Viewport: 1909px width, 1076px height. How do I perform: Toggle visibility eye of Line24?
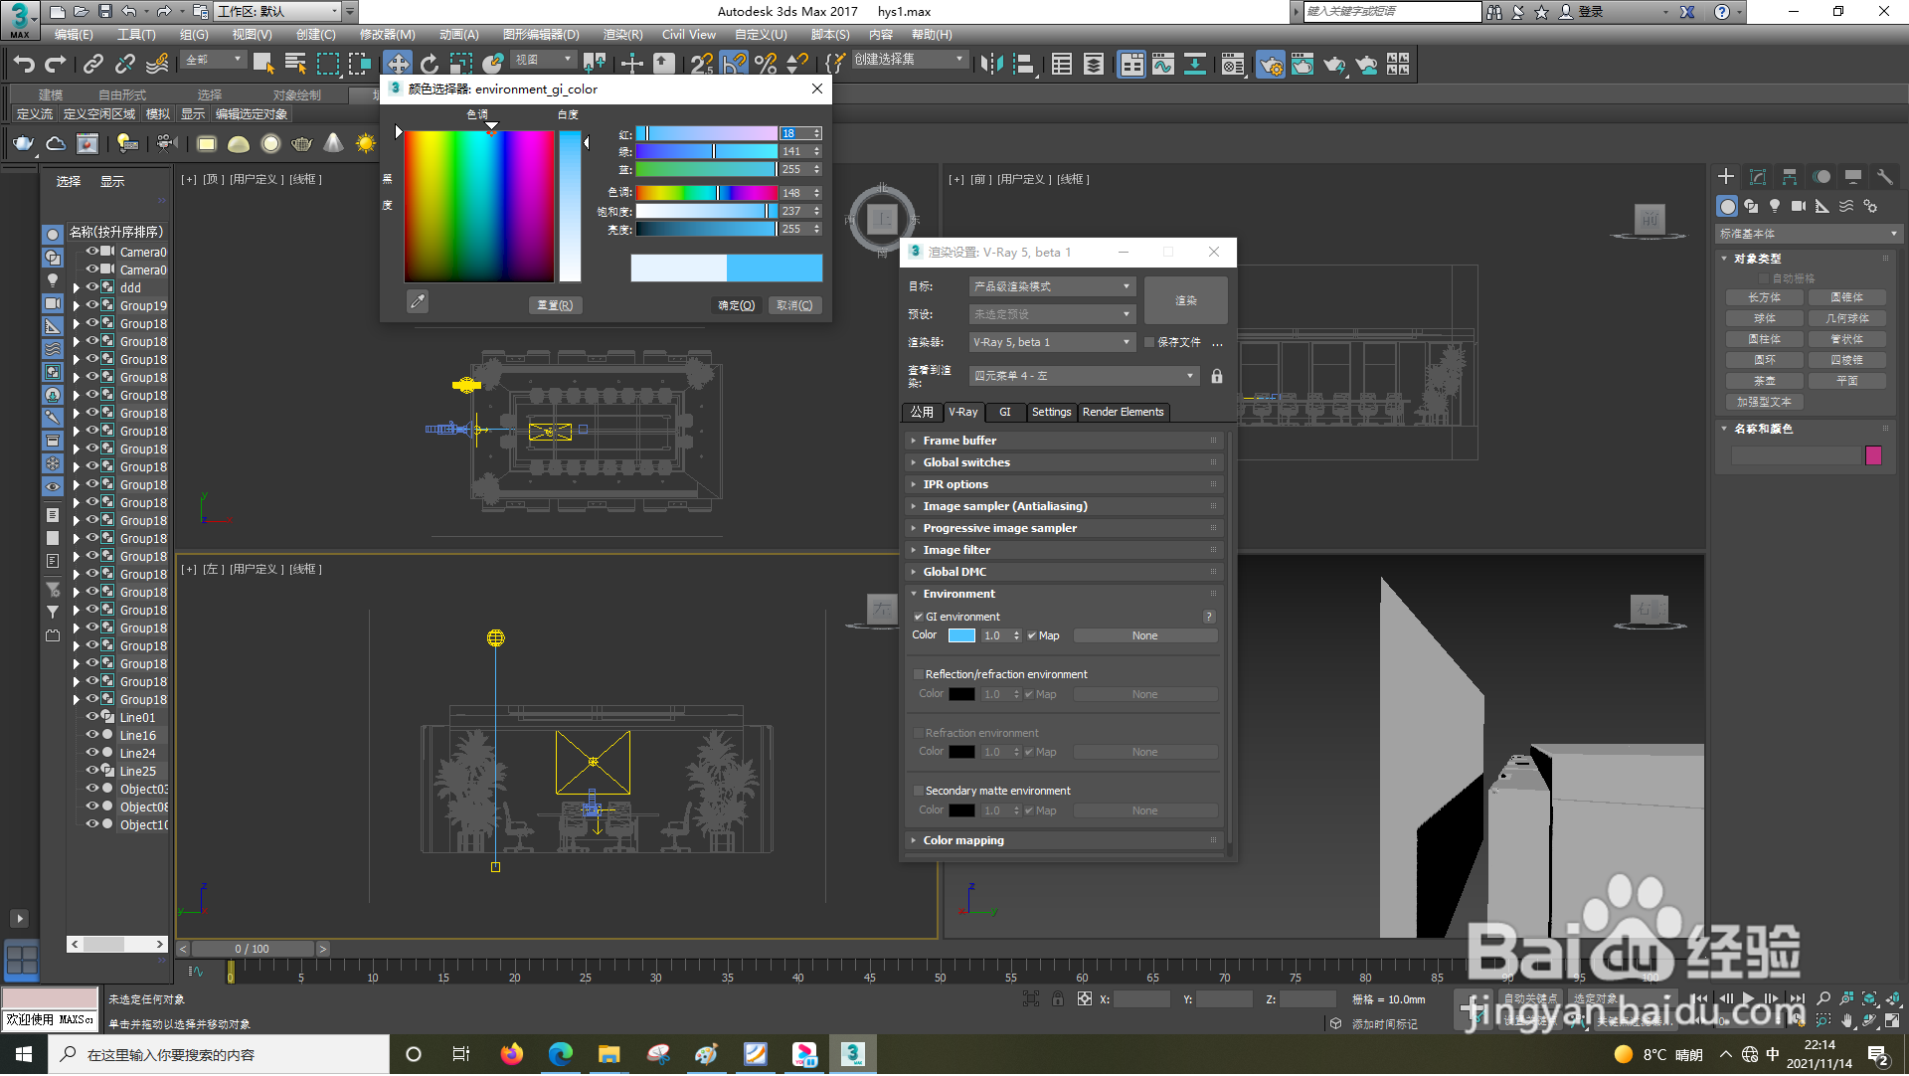(91, 753)
